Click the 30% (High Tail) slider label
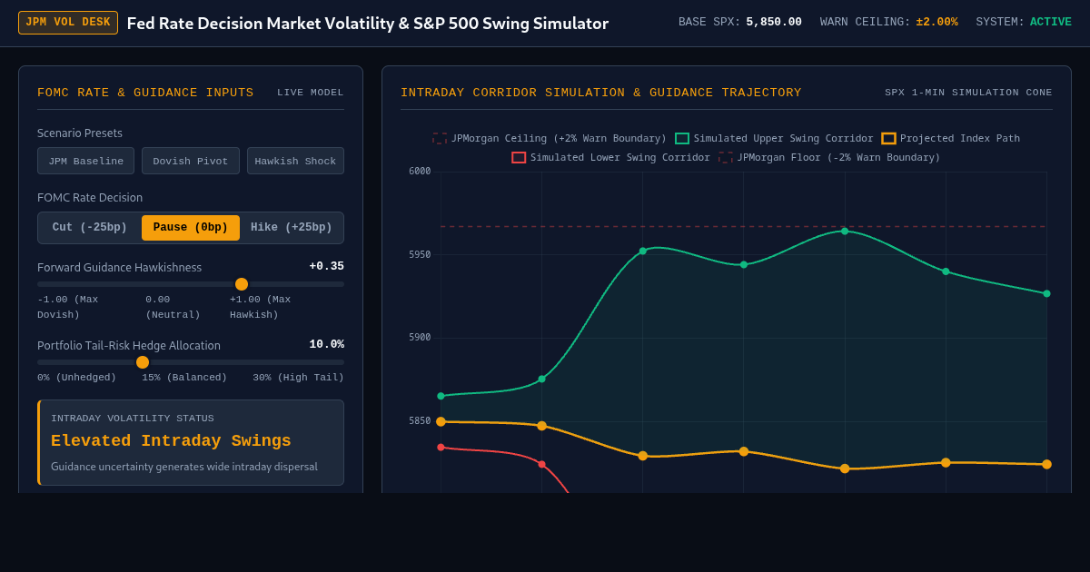The width and height of the screenshot is (1090, 572). (299, 378)
